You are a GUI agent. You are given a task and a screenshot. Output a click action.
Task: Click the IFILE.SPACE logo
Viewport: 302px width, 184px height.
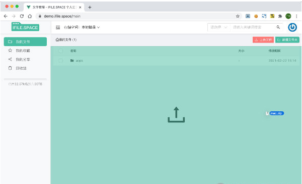[25, 27]
